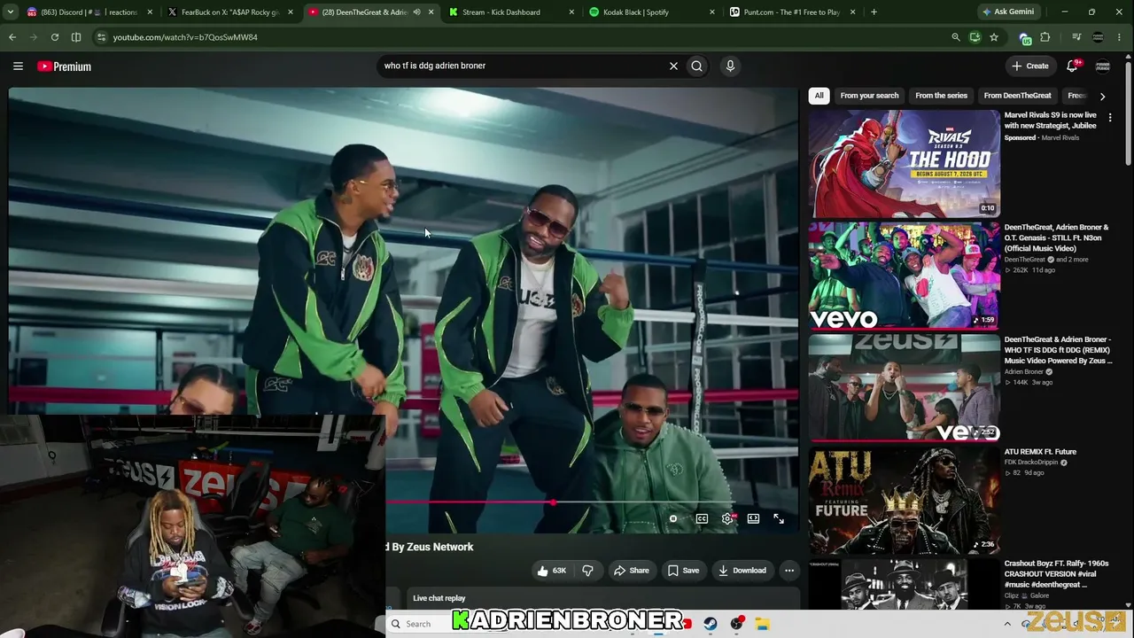
Task: Visit the Adrien Broner channel link
Action: point(1024,371)
